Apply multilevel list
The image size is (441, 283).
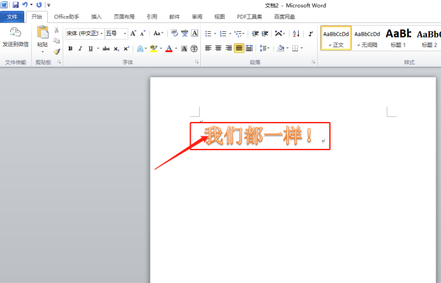click(x=239, y=34)
